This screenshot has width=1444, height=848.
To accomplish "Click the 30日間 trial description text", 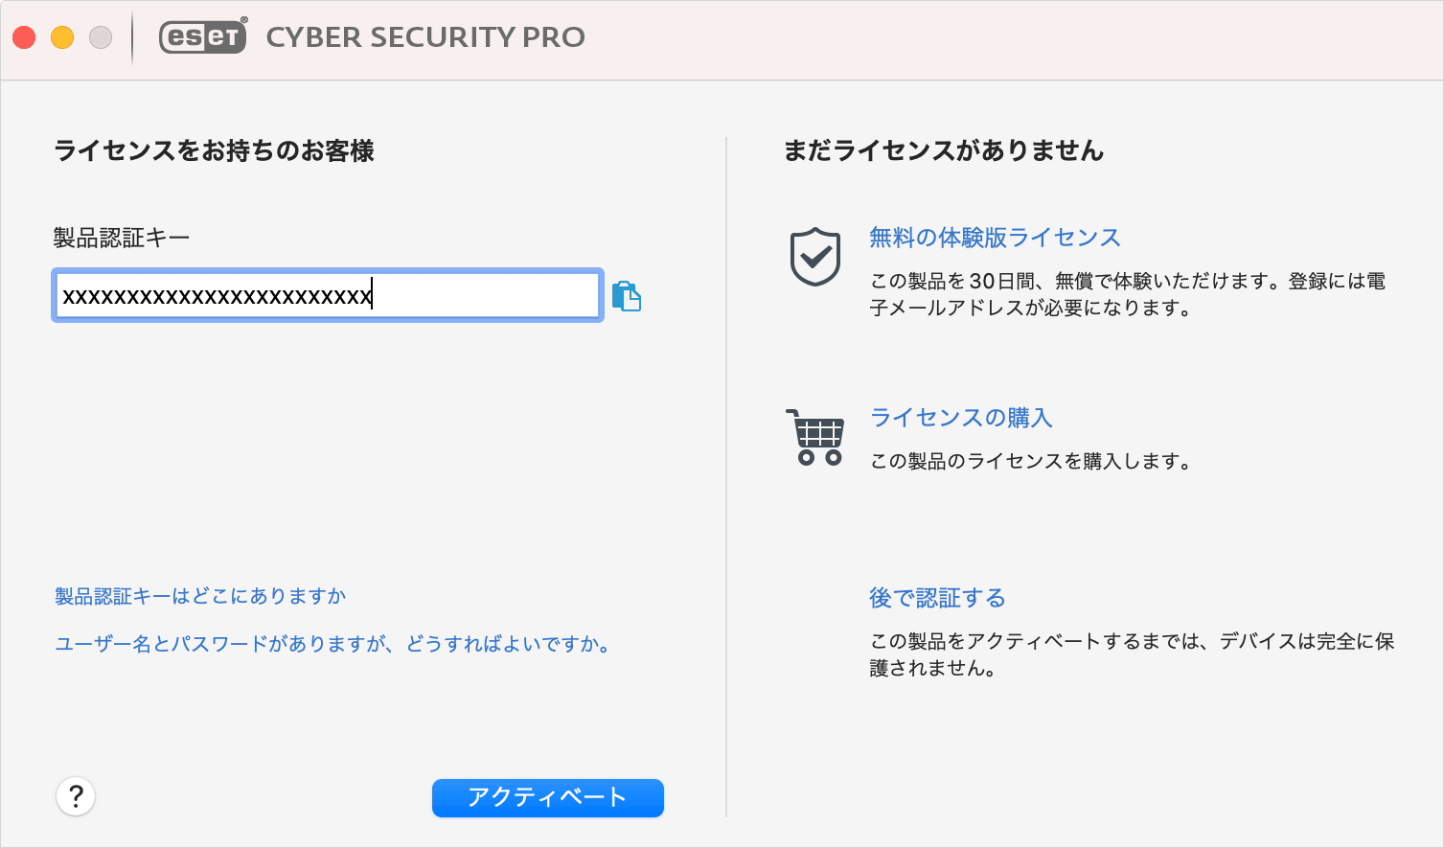I will coord(1128,294).
